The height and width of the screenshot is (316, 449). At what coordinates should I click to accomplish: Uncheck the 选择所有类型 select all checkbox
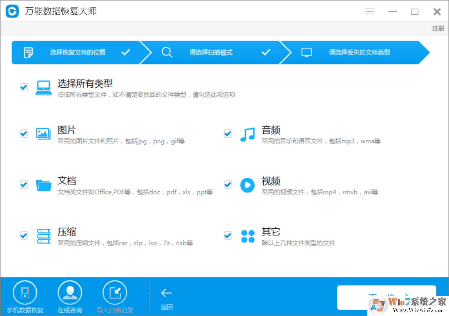(24, 87)
